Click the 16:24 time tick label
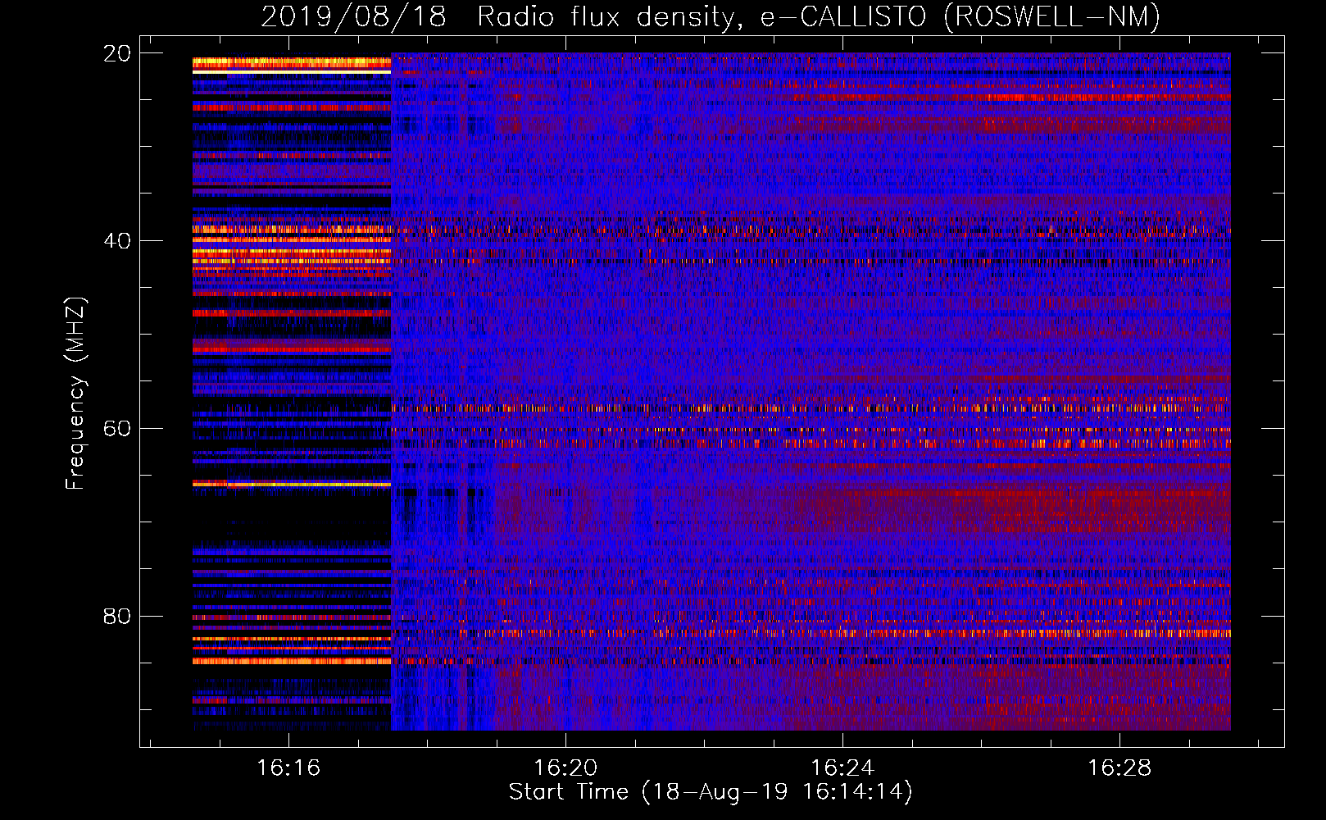The width and height of the screenshot is (1326, 820). tap(842, 768)
